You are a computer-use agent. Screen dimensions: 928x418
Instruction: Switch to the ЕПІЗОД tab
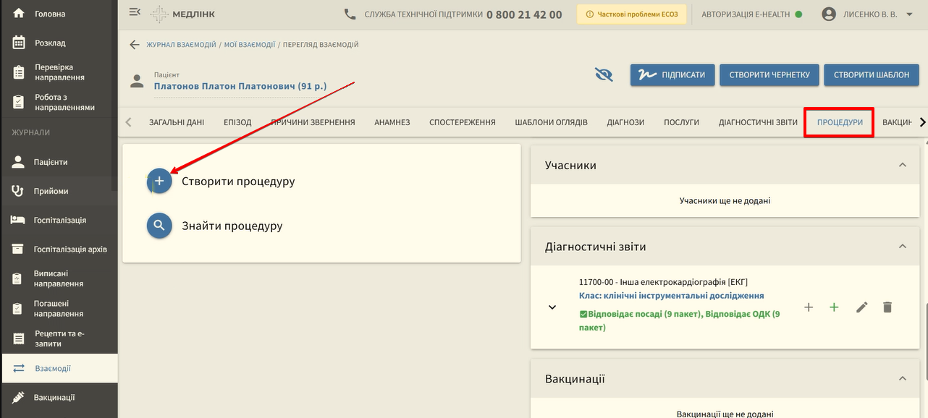point(237,122)
